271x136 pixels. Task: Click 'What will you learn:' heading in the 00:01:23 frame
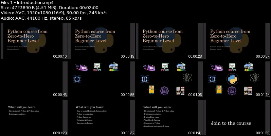tap(22, 107)
